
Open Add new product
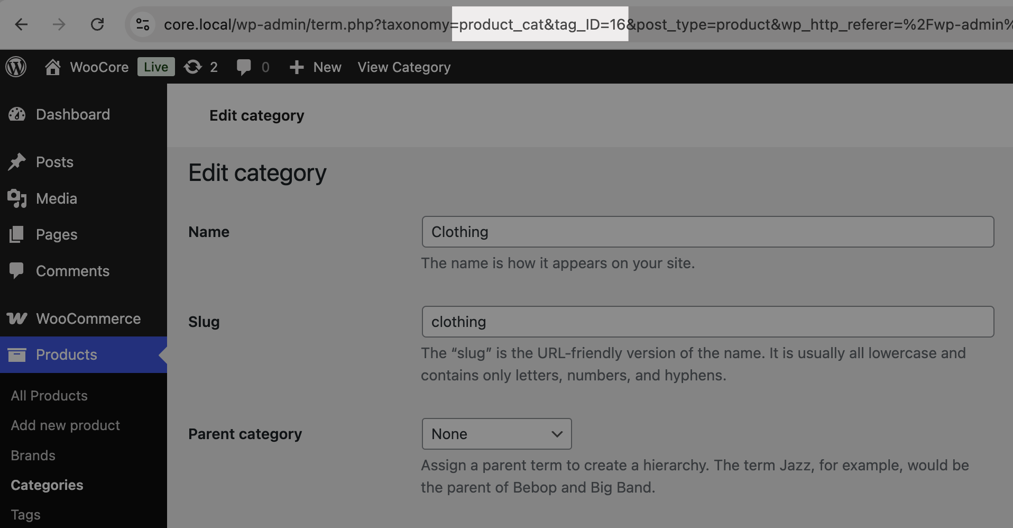(x=66, y=425)
